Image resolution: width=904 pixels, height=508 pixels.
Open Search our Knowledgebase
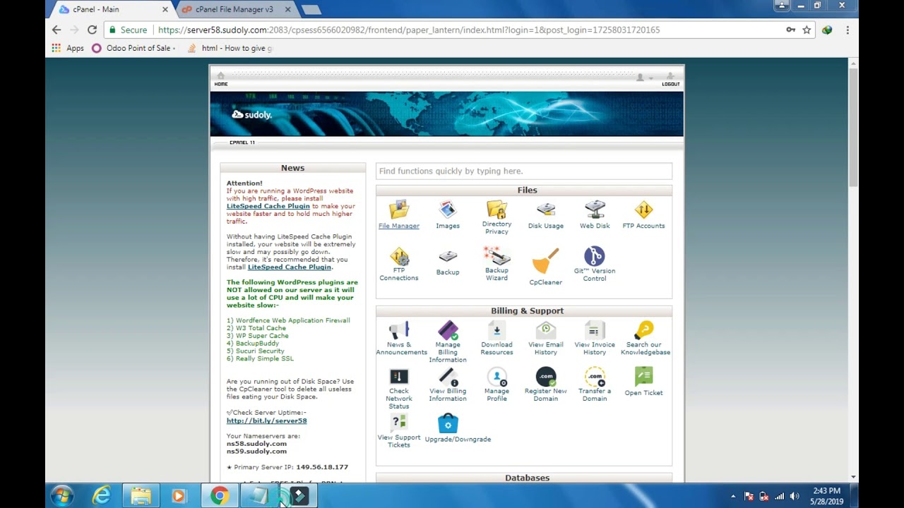click(x=643, y=330)
